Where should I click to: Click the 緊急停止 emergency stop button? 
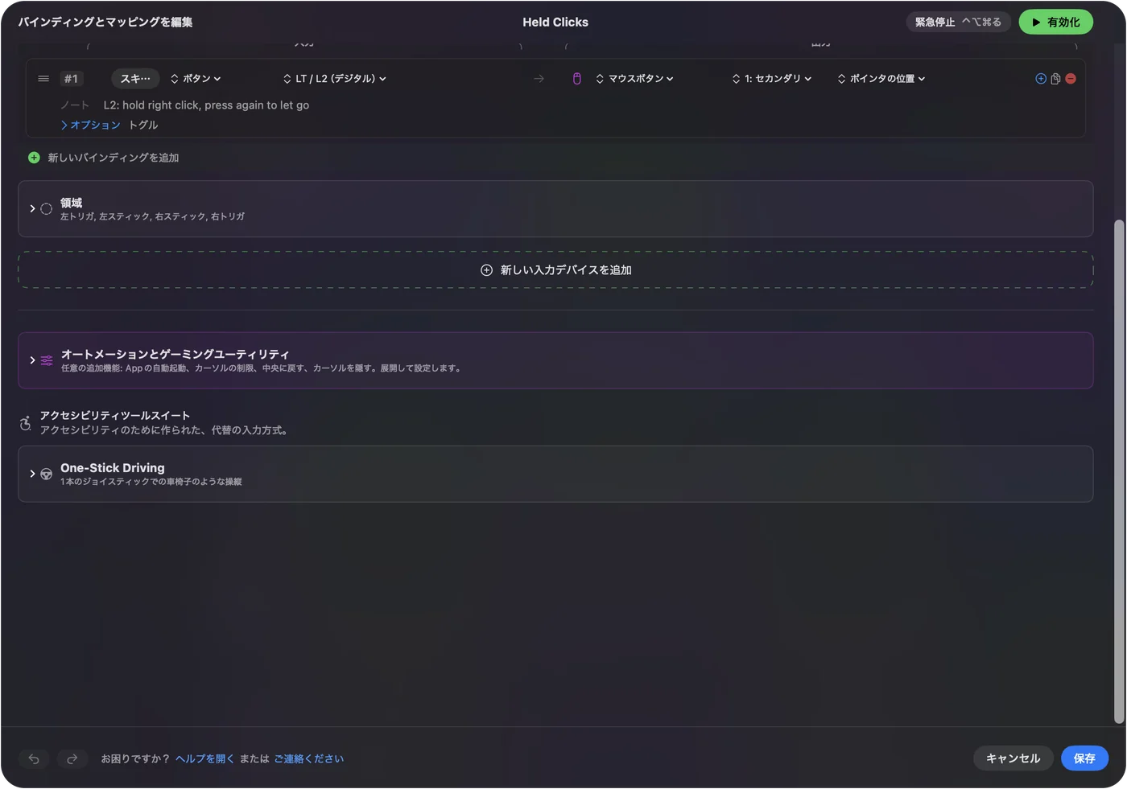(958, 23)
